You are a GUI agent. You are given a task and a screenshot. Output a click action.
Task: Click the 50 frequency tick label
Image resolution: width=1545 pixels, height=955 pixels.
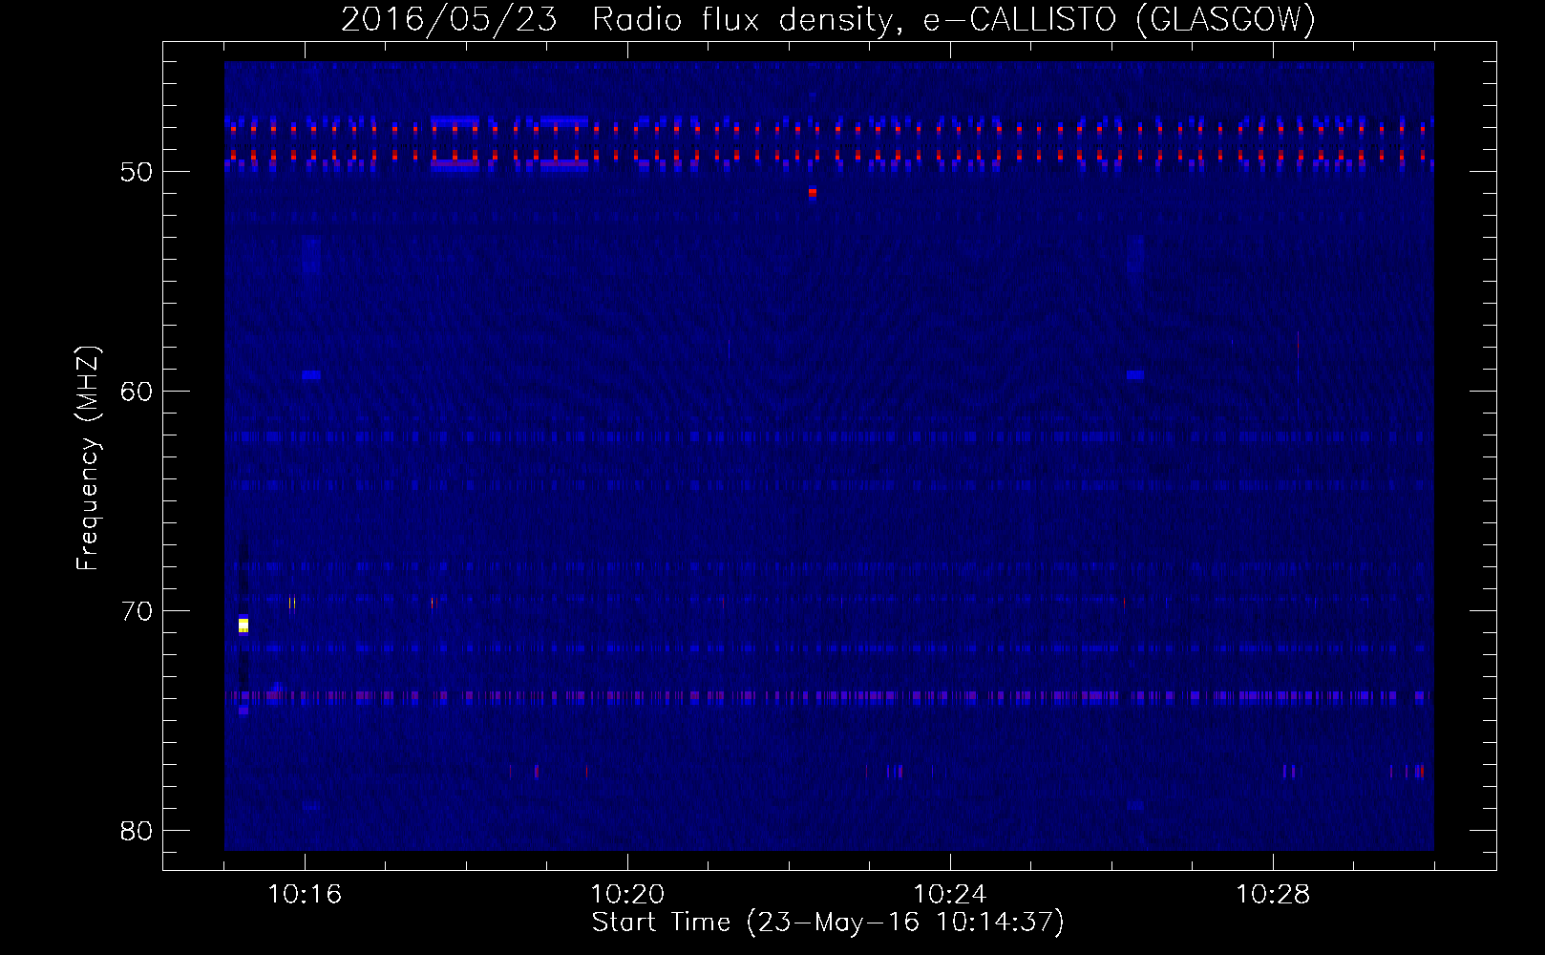(x=137, y=172)
